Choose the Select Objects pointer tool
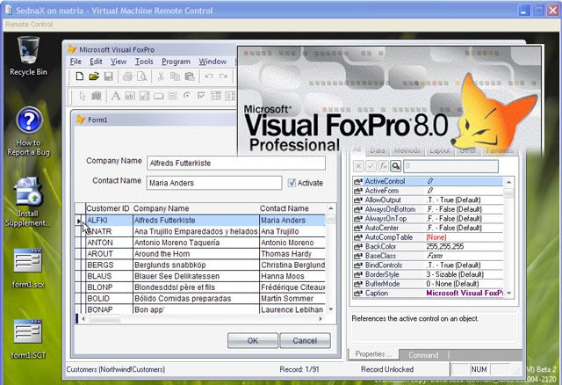Viewport: 562px width, 385px height. pos(83,96)
